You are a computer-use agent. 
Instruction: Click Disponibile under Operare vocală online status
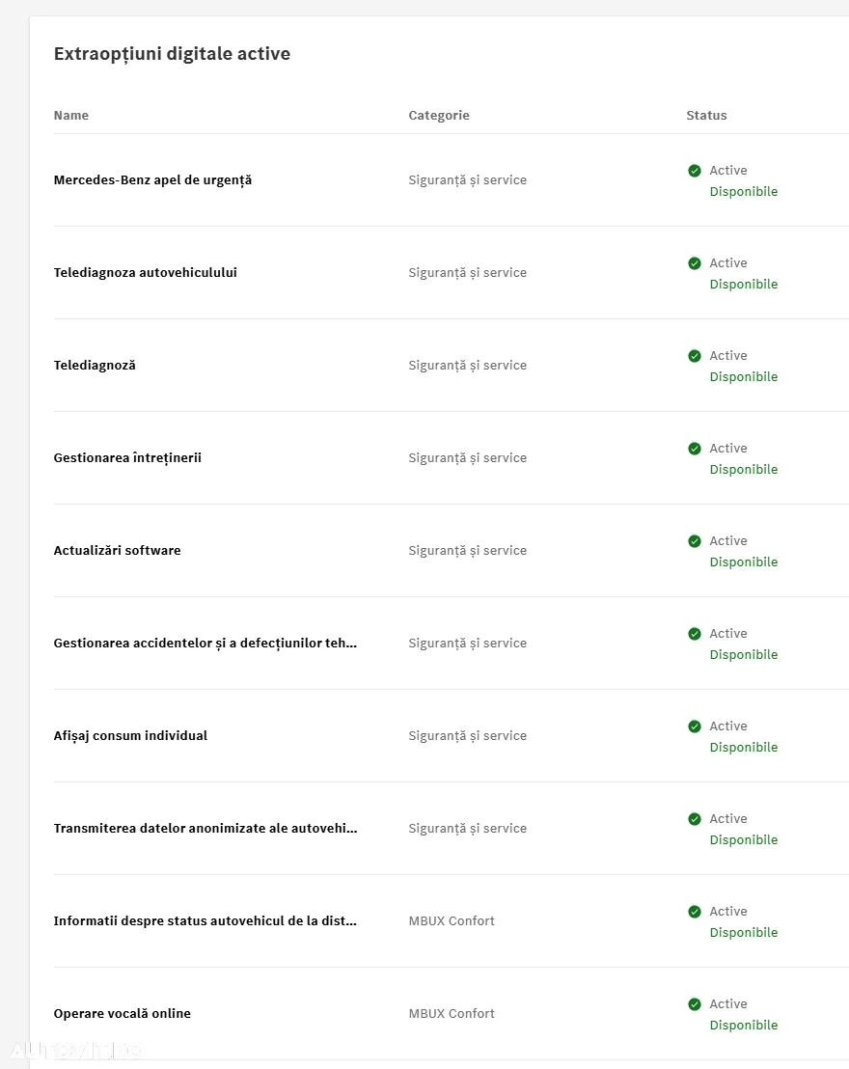[x=743, y=1025]
